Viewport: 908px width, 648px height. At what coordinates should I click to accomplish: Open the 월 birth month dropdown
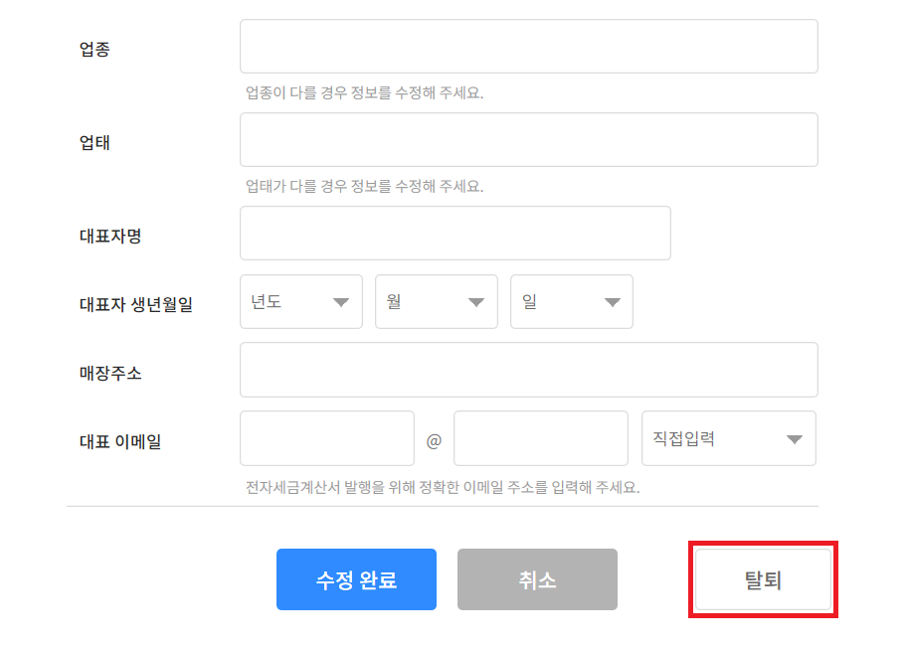(436, 301)
